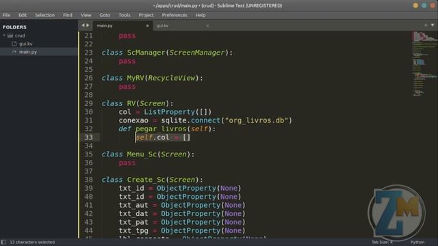Click the ListProperty text on line 30

click(x=170, y=112)
